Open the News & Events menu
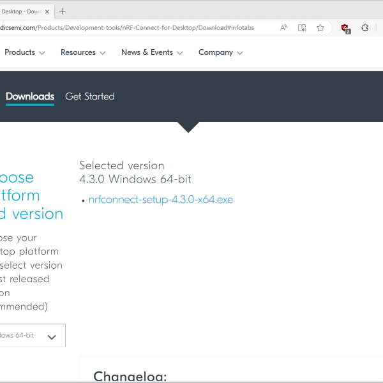 (x=152, y=53)
